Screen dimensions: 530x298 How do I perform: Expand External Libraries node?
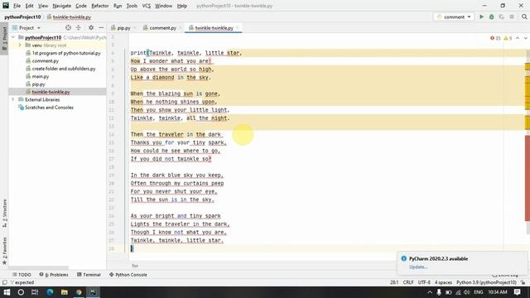[x=13, y=99]
